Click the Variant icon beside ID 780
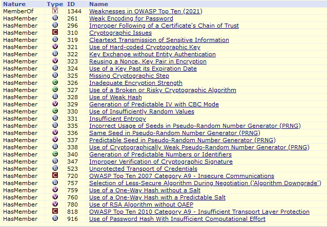This screenshot has width=327, height=227. click(x=55, y=204)
